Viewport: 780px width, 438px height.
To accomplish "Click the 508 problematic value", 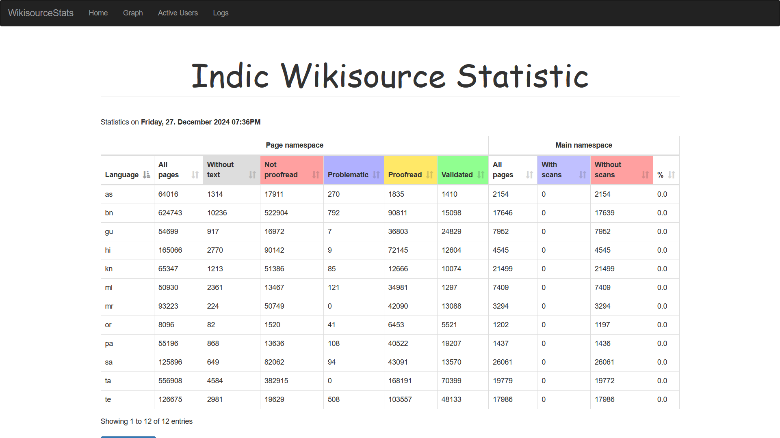I will [334, 399].
